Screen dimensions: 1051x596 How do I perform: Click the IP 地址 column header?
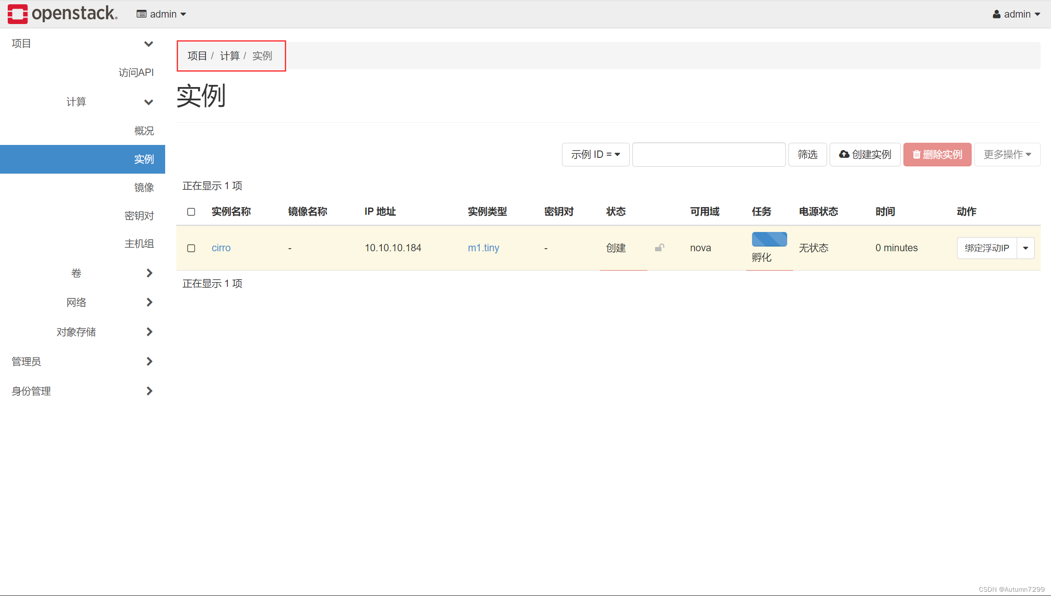380,211
